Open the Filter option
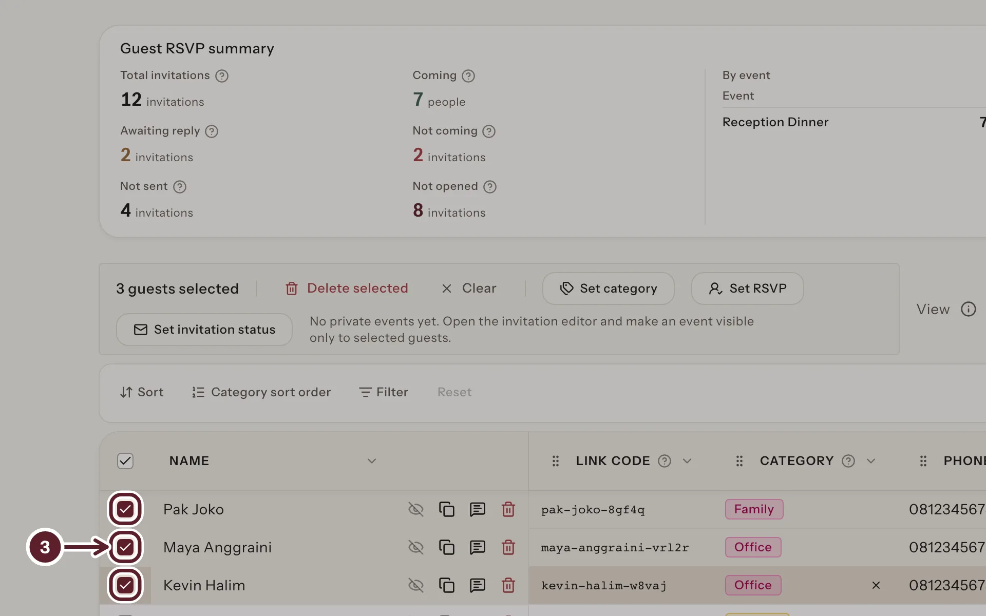The image size is (986, 616). point(384,392)
